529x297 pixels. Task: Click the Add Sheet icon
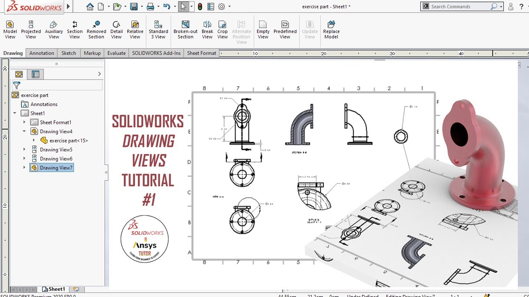(x=76, y=289)
